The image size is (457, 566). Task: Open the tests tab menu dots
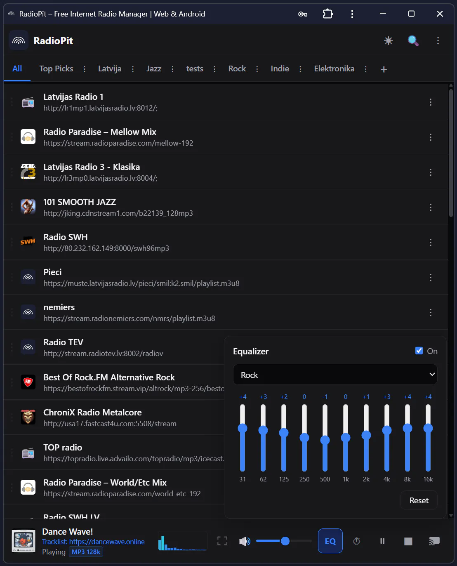point(214,69)
